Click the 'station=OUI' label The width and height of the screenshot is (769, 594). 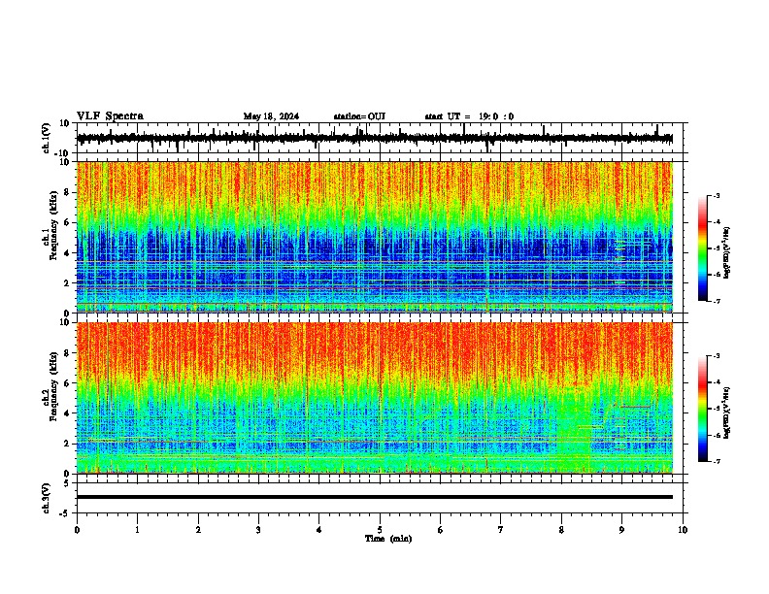(359, 116)
